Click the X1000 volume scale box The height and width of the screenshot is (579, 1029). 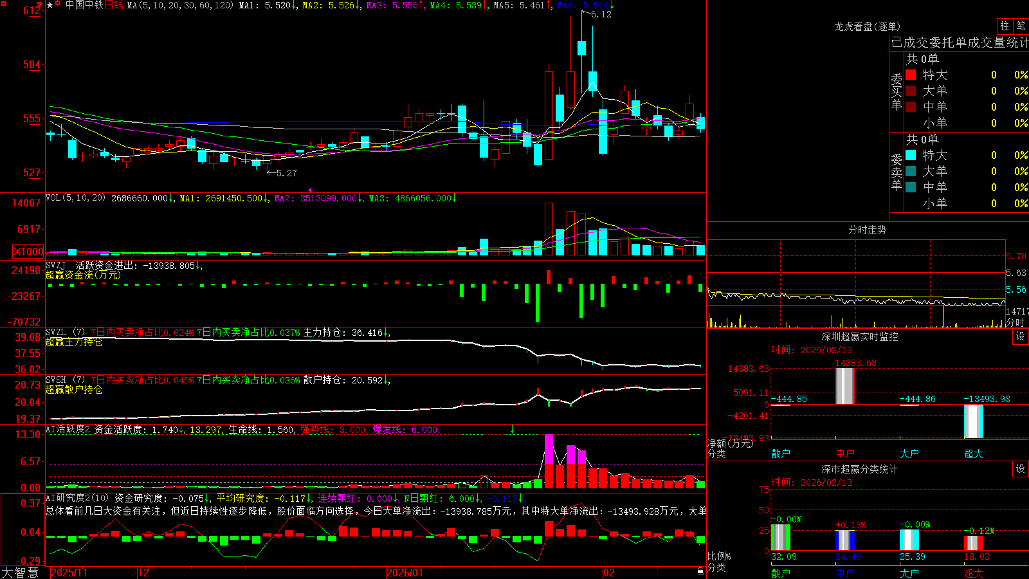29,252
